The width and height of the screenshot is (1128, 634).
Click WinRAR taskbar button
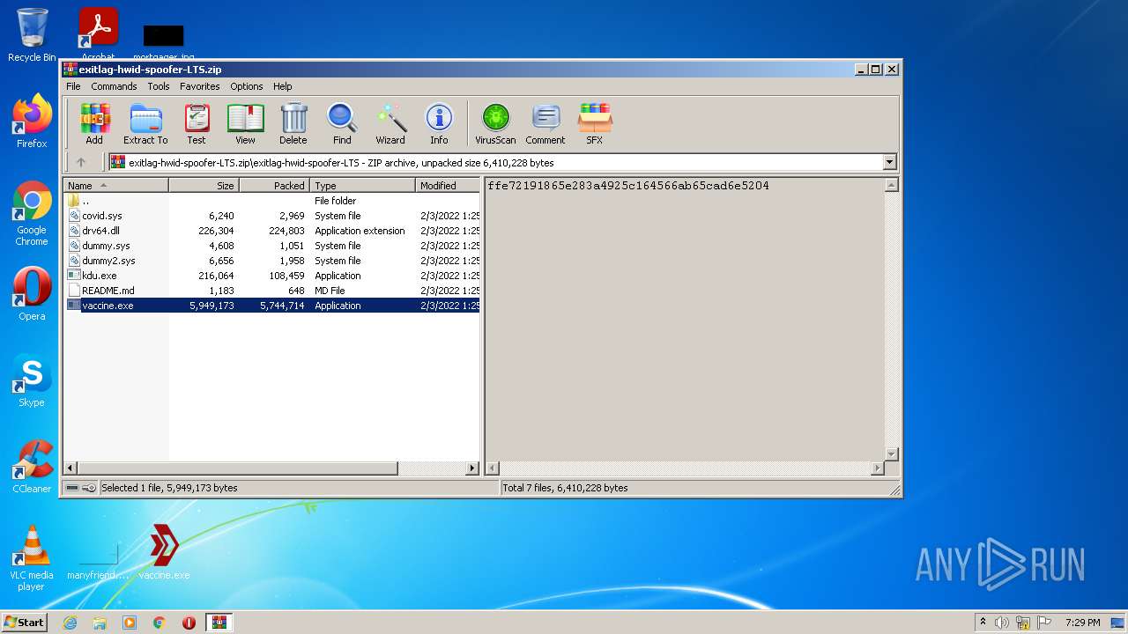point(219,623)
